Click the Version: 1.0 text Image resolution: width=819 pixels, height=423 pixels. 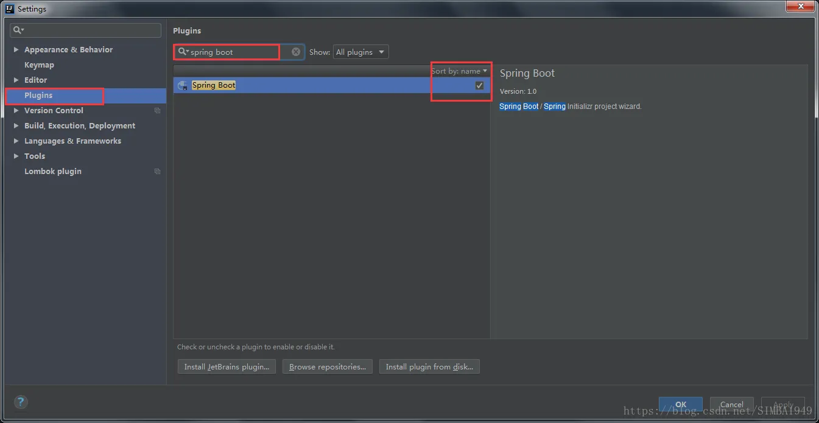[518, 91]
